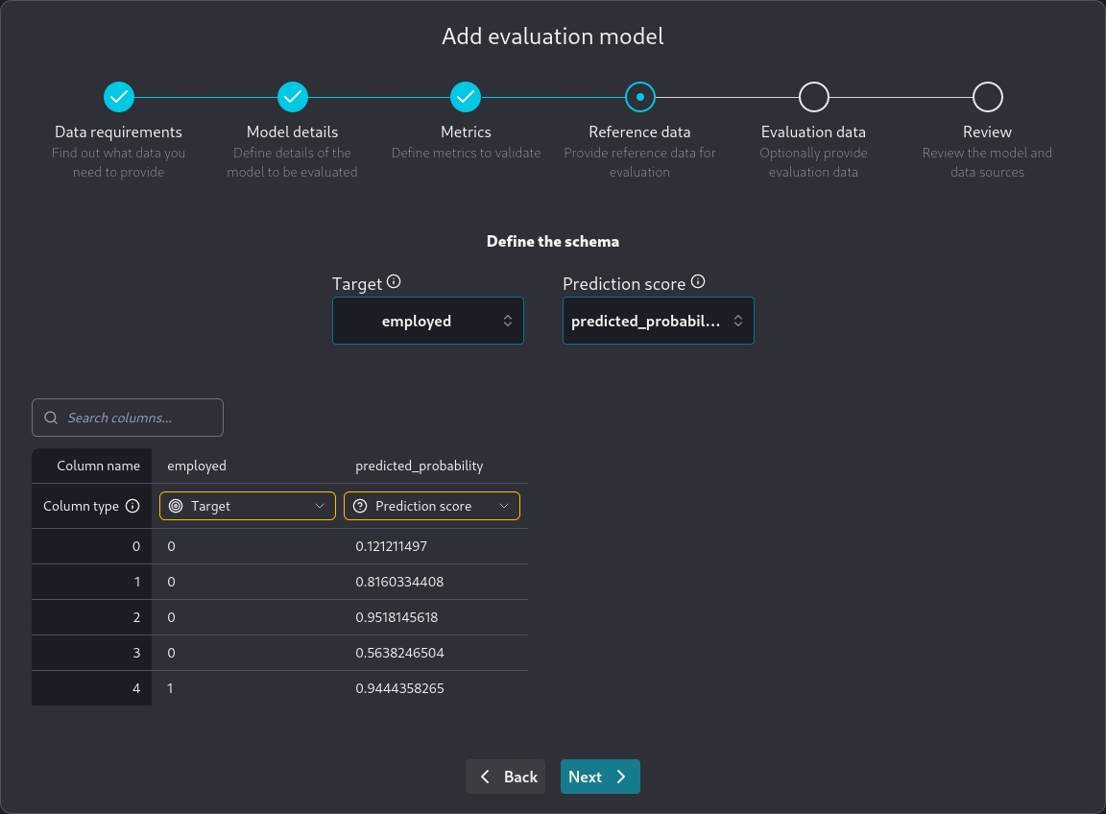Click the magnifier icon in search box
Screen dimensions: 1106x814
(52, 418)
